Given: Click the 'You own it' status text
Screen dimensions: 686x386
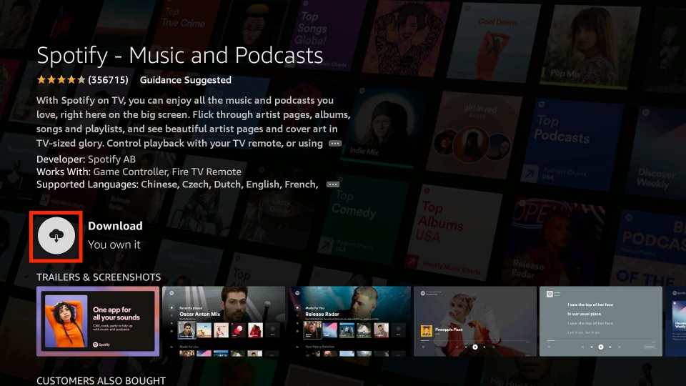Looking at the screenshot, I should click(x=114, y=244).
